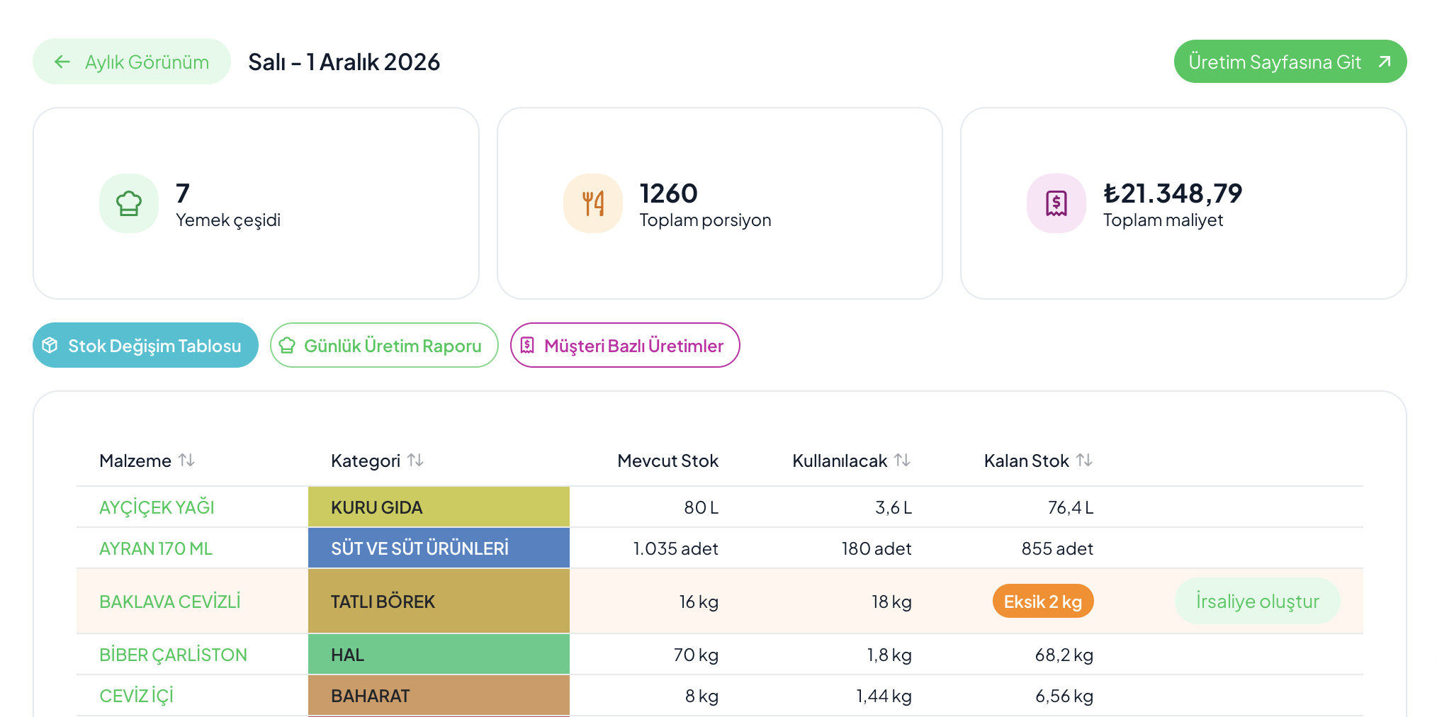Create waybill with İrsaliye oluştur button
Image resolution: width=1437 pixels, height=717 pixels.
(x=1258, y=601)
